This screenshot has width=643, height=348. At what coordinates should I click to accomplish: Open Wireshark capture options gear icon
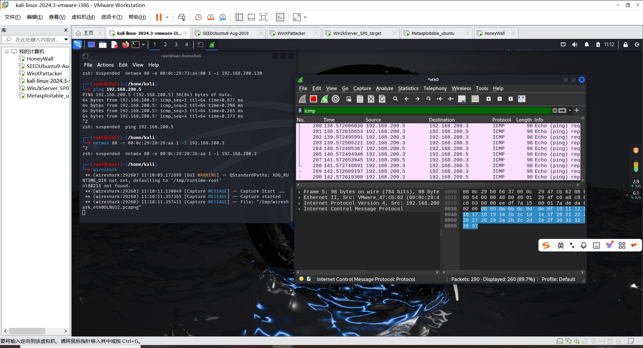[336, 99]
